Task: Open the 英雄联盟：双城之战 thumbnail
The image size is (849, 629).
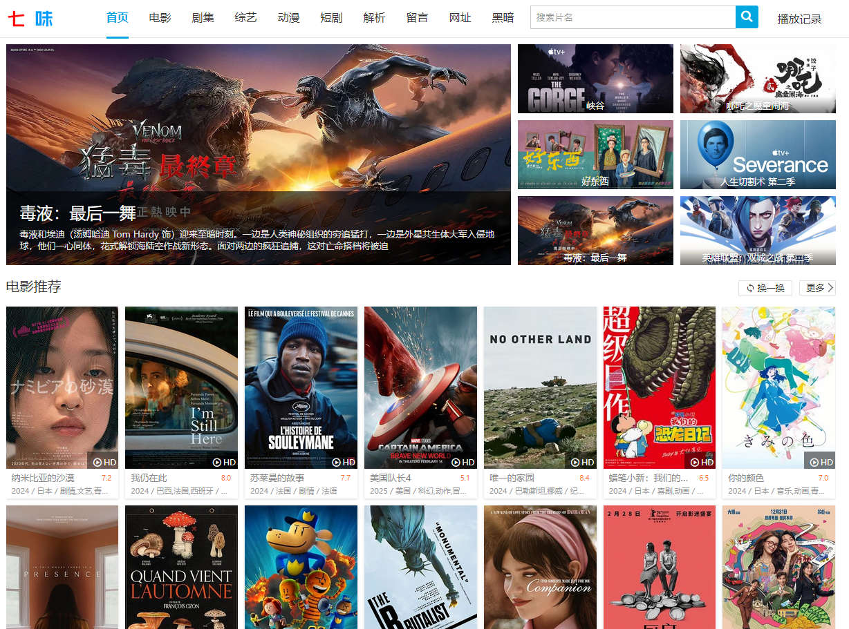Action: 758,231
